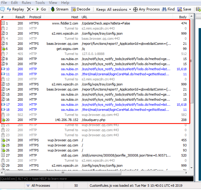The width and height of the screenshot is (201, 190).
Task: Click the Save toolbar button
Action: click(184, 9)
